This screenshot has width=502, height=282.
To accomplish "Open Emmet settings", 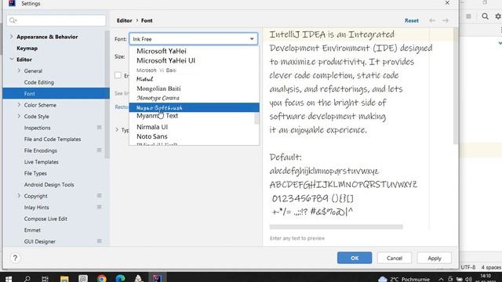I will coord(32,230).
